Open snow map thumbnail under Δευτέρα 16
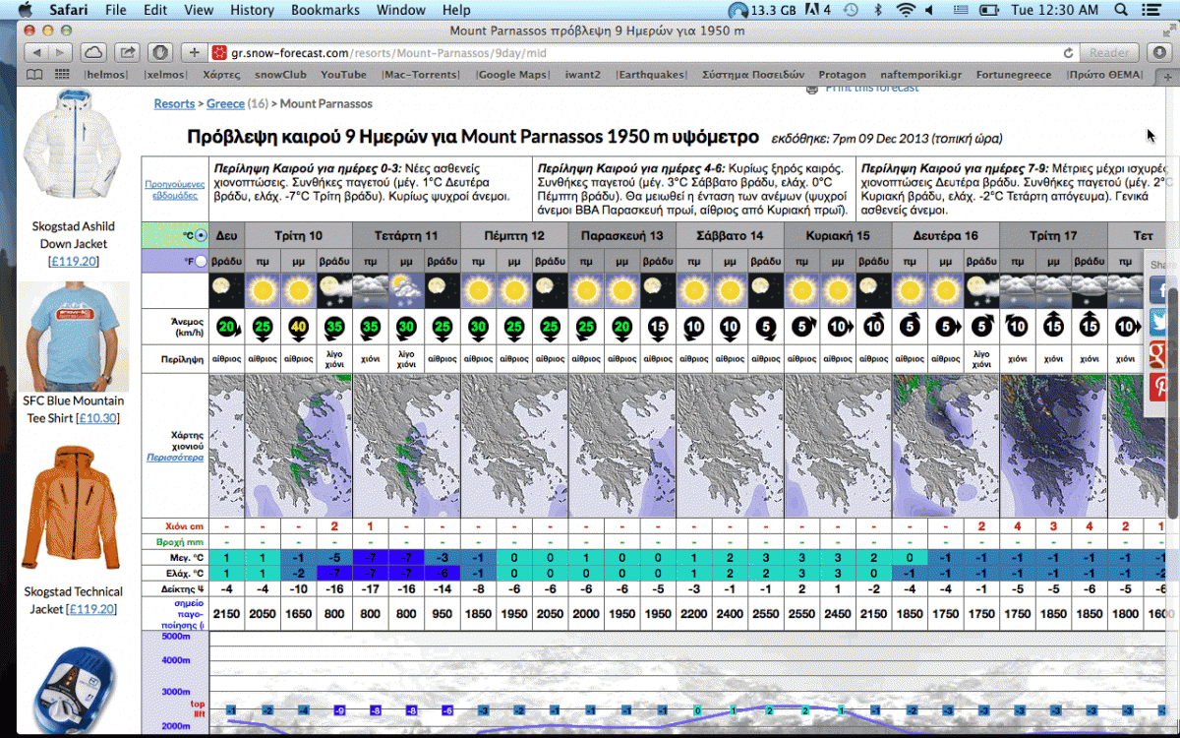Screen dimensions: 1180x738 tap(945, 445)
